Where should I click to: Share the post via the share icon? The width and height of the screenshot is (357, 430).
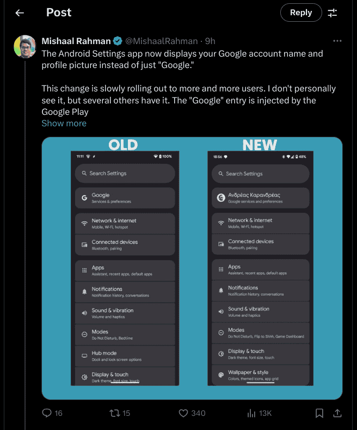337,413
